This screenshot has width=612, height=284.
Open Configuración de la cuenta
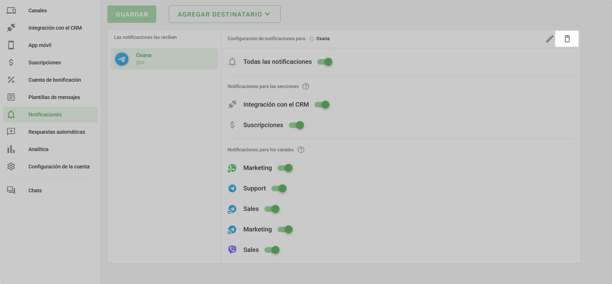(50, 167)
